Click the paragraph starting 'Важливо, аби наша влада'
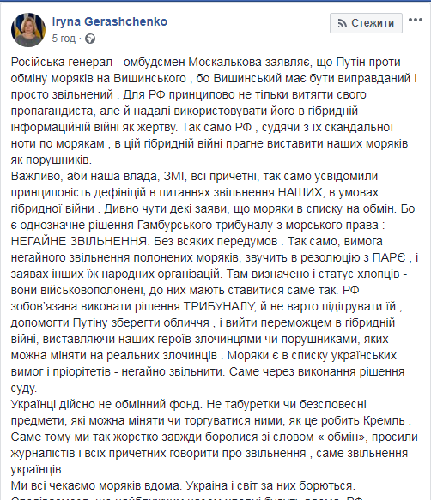This screenshot has height=500, width=431. point(215,282)
